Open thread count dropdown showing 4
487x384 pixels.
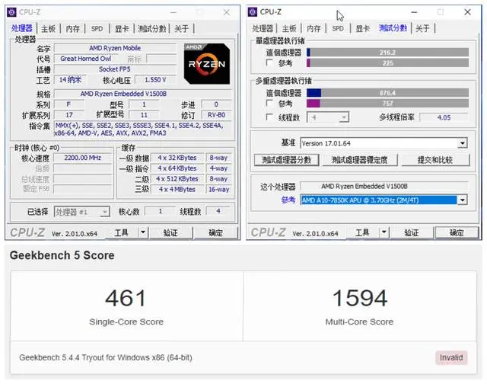(x=328, y=117)
